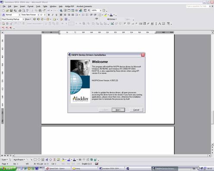This screenshot has width=214, height=171.
Task: Click the numbered list icon
Action: click(x=83, y=15)
